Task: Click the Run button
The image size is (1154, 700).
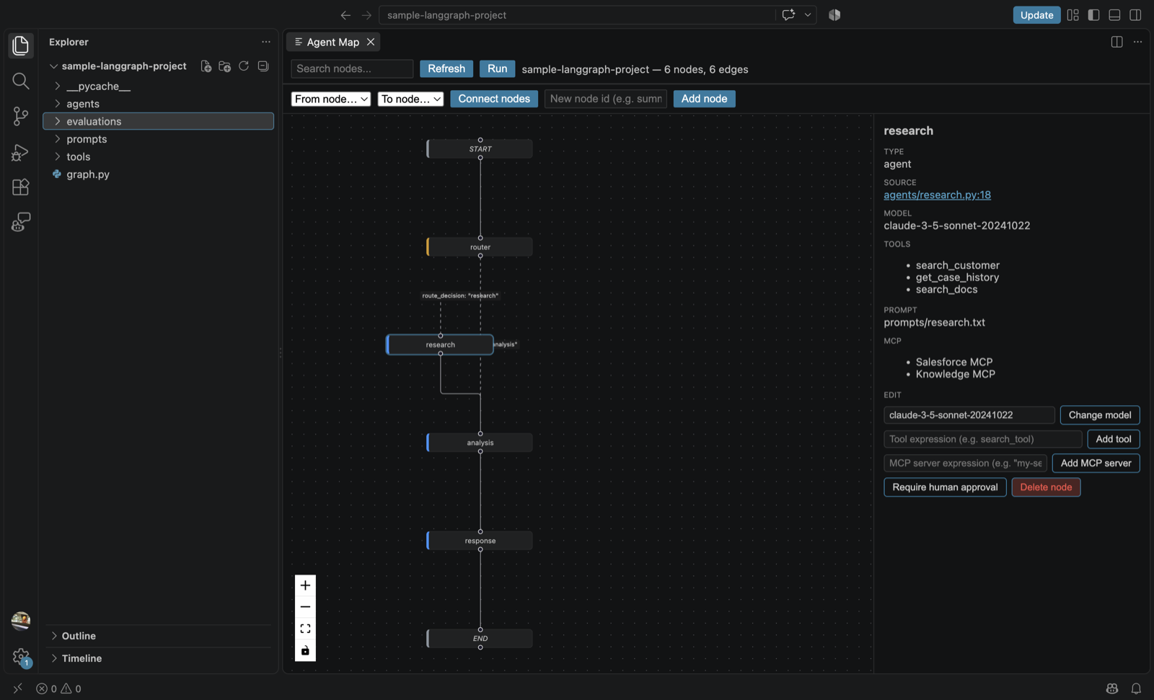Action: click(498, 68)
